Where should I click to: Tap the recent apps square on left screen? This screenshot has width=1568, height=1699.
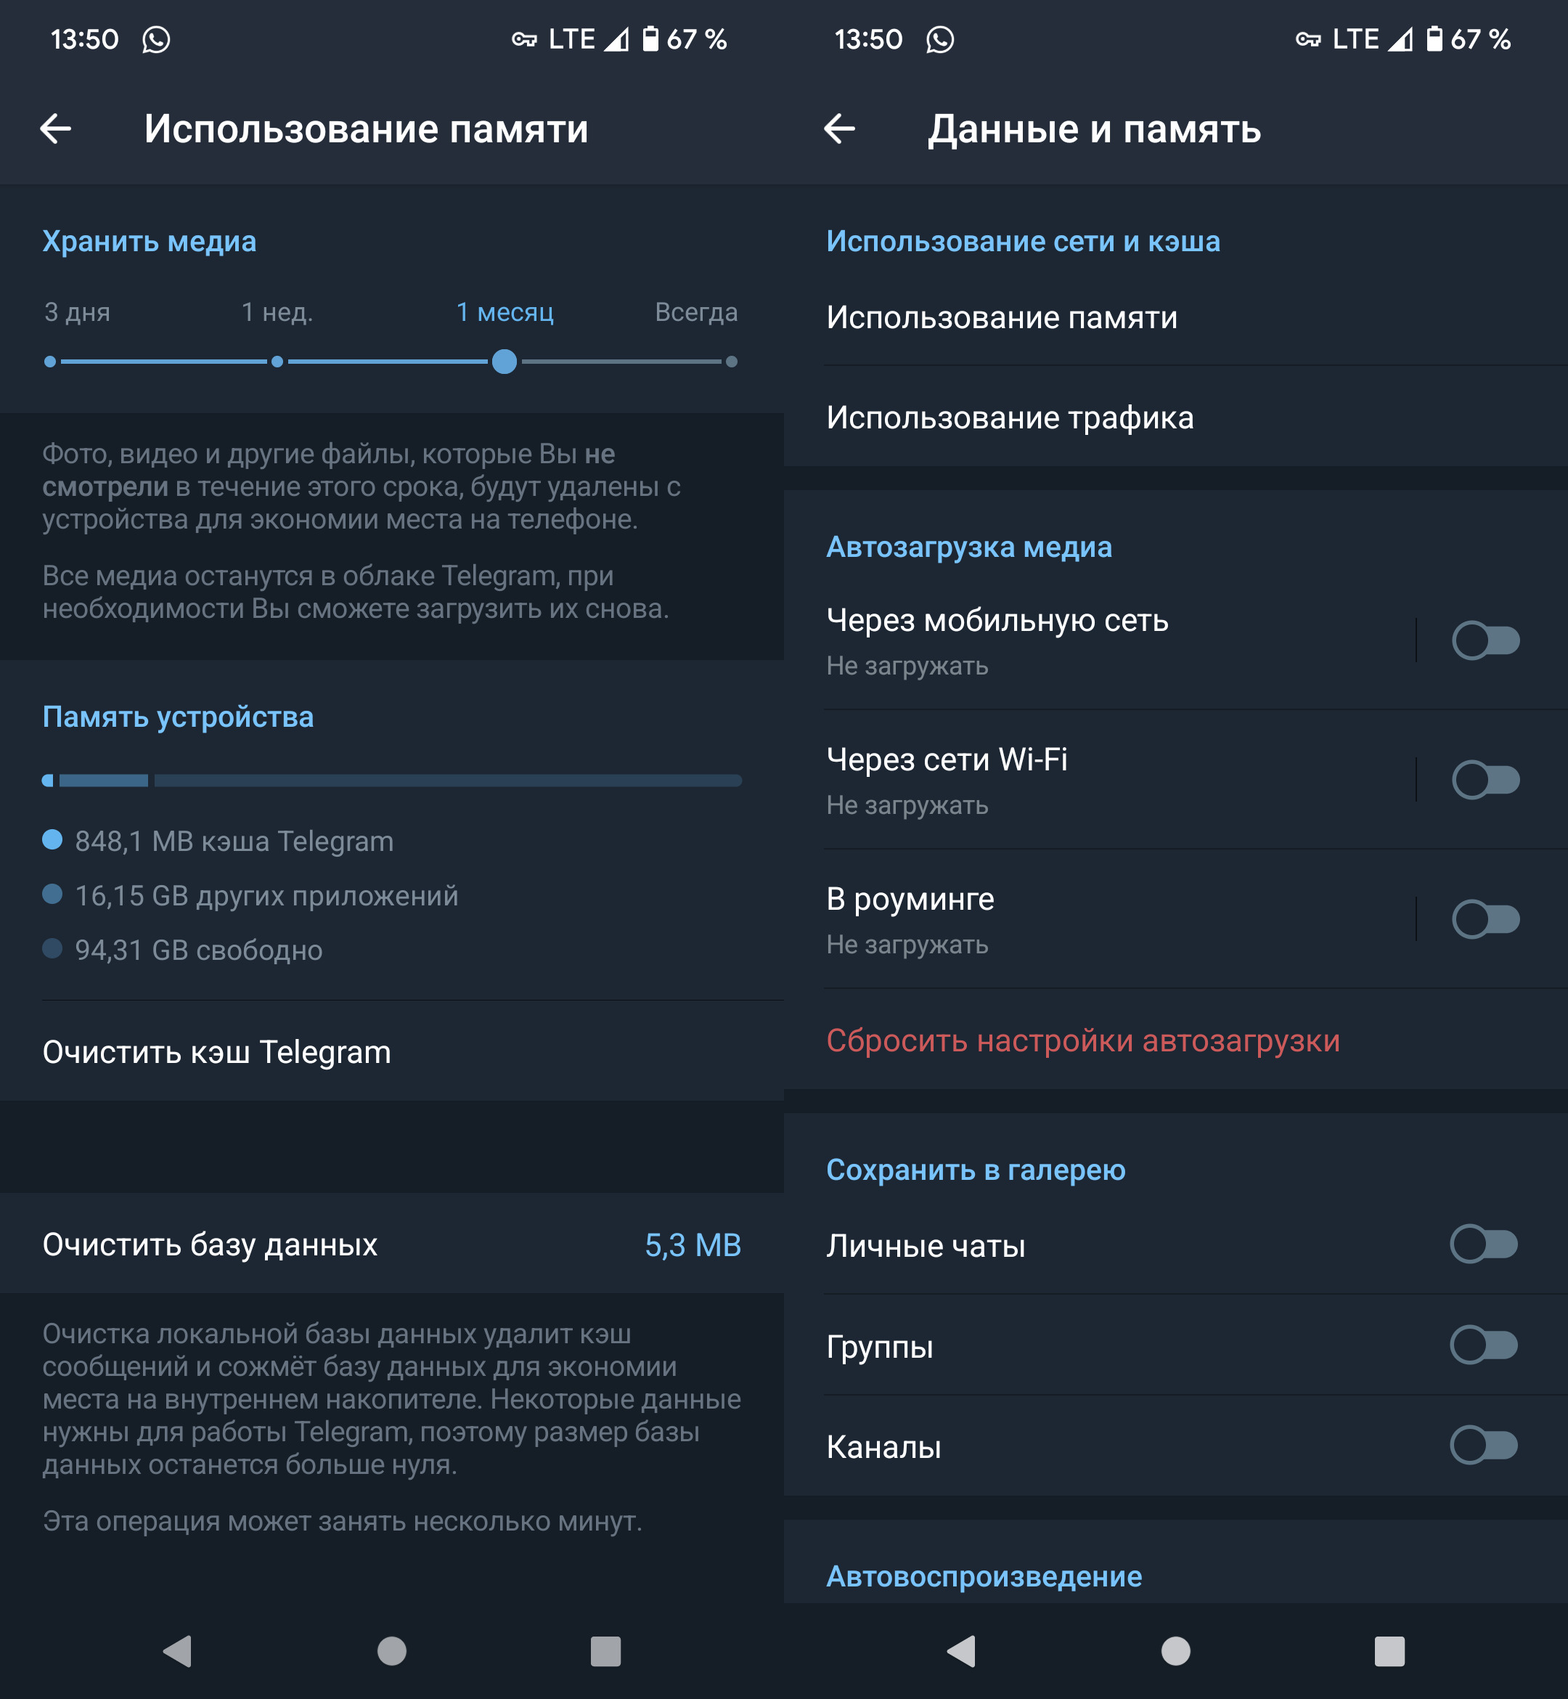click(x=606, y=1652)
